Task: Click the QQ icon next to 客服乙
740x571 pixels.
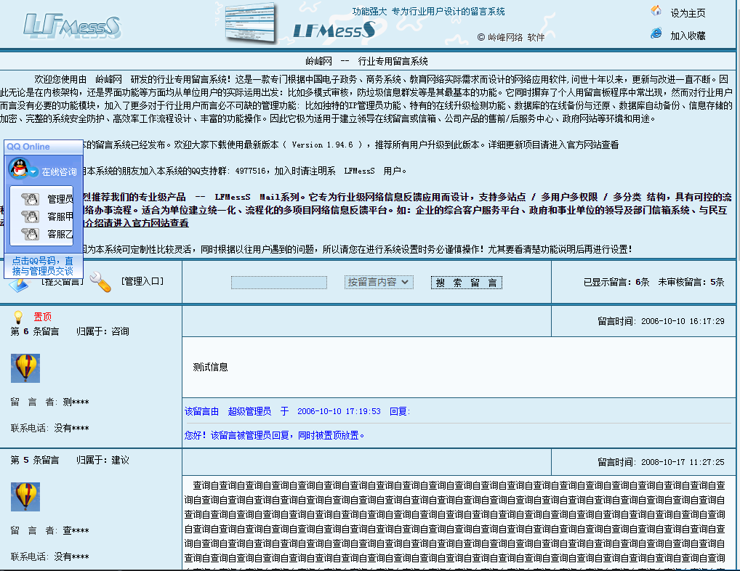Action: pos(31,234)
